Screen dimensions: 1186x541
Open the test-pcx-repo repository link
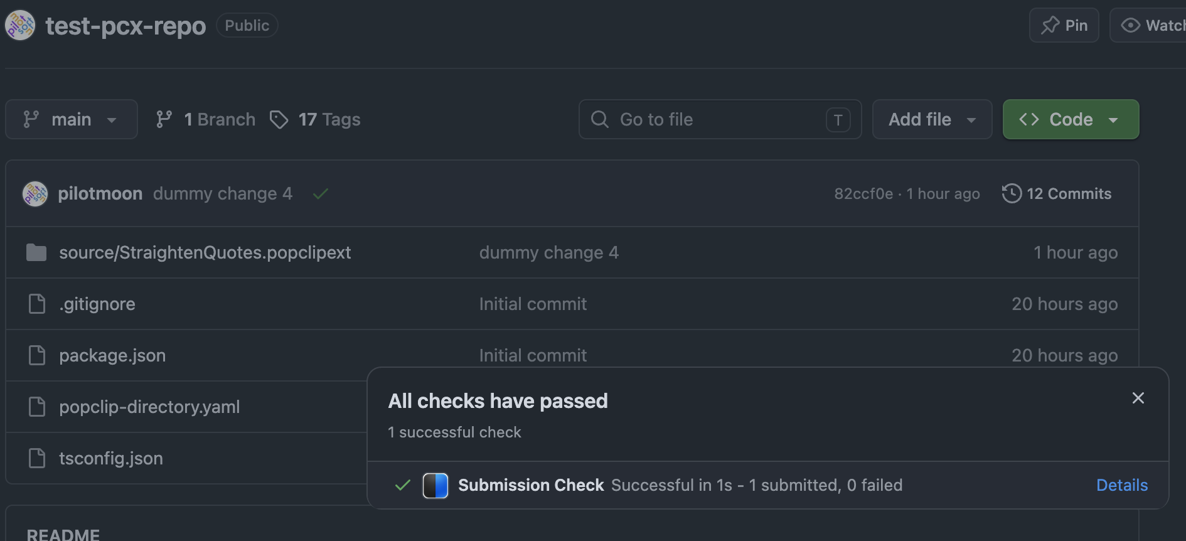(x=126, y=26)
